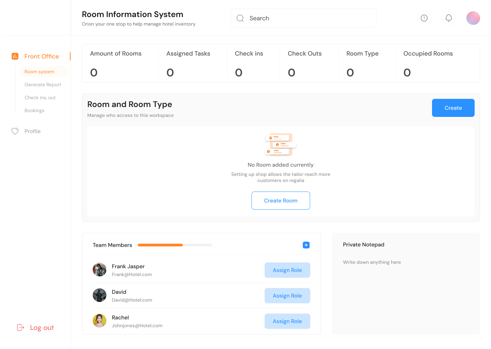The width and height of the screenshot is (491, 349).
Task: Click the Assigned Tasks stat
Action: click(x=188, y=63)
